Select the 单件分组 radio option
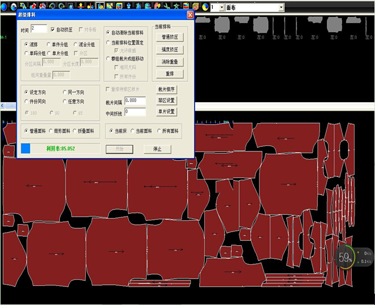This screenshot has width=375, height=305. click(49, 44)
